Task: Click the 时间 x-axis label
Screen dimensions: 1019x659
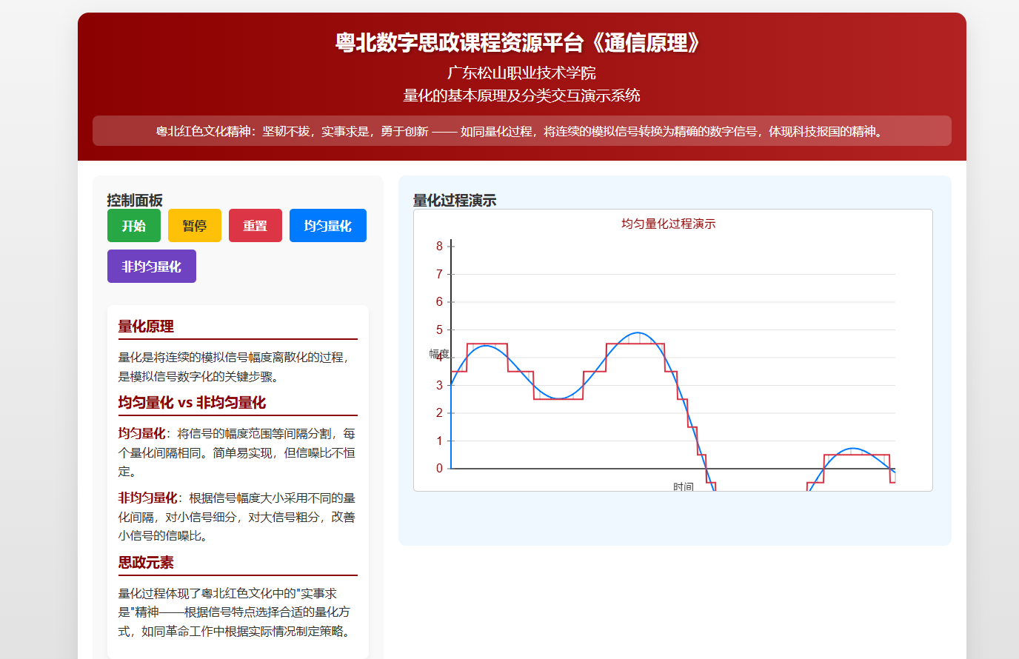Action: [x=684, y=486]
